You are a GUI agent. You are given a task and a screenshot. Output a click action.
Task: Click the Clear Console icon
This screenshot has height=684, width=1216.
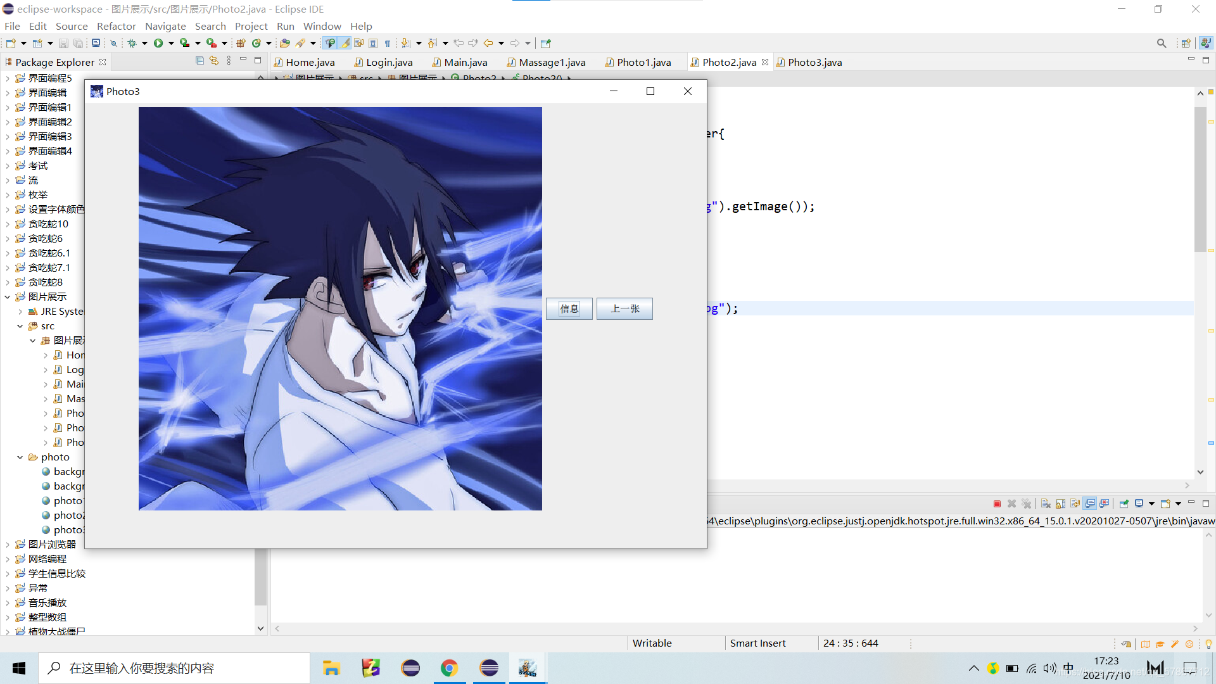tap(1046, 503)
